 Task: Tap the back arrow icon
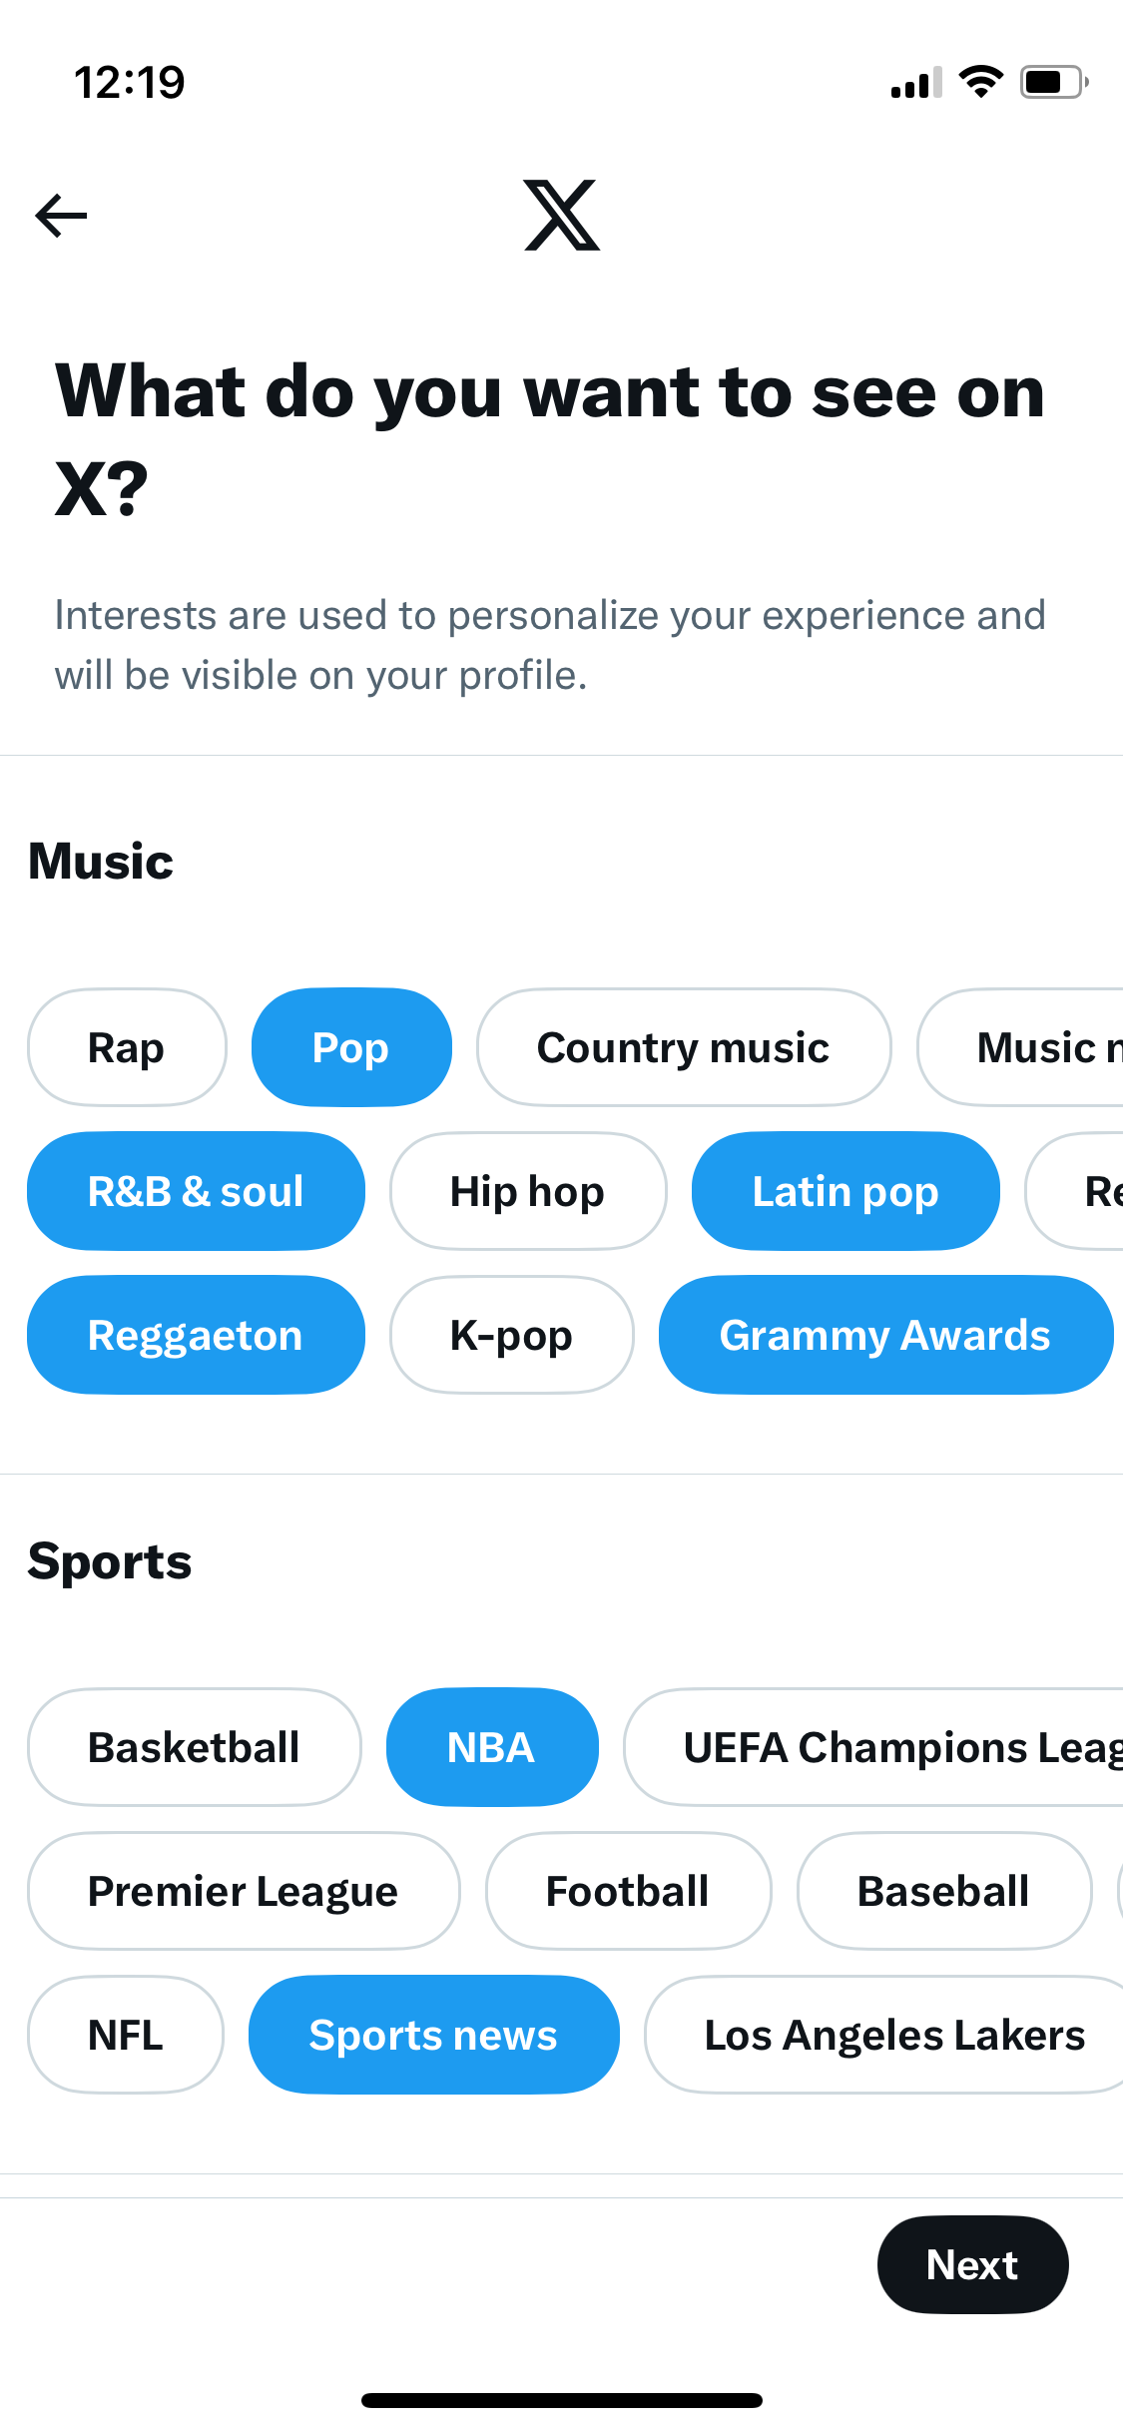[x=61, y=216]
